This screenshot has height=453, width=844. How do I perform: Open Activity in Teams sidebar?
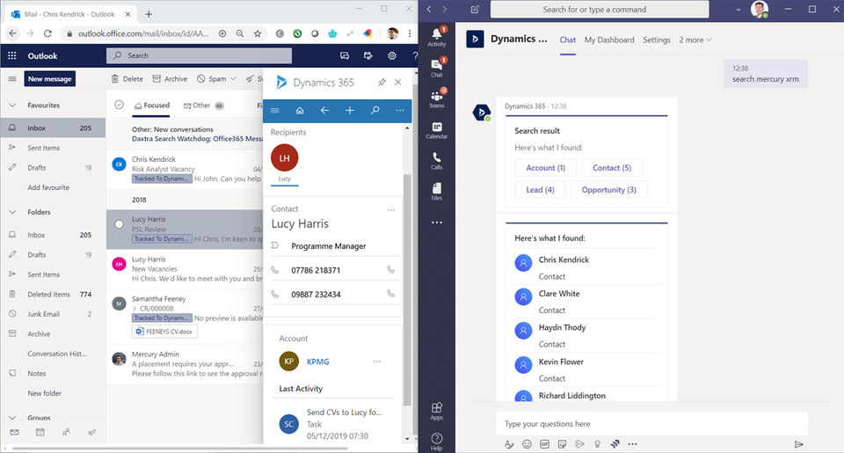pos(437,37)
